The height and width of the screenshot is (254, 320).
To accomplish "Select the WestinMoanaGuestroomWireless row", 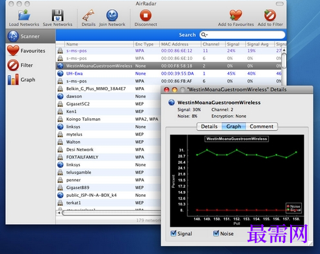I will (x=168, y=66).
